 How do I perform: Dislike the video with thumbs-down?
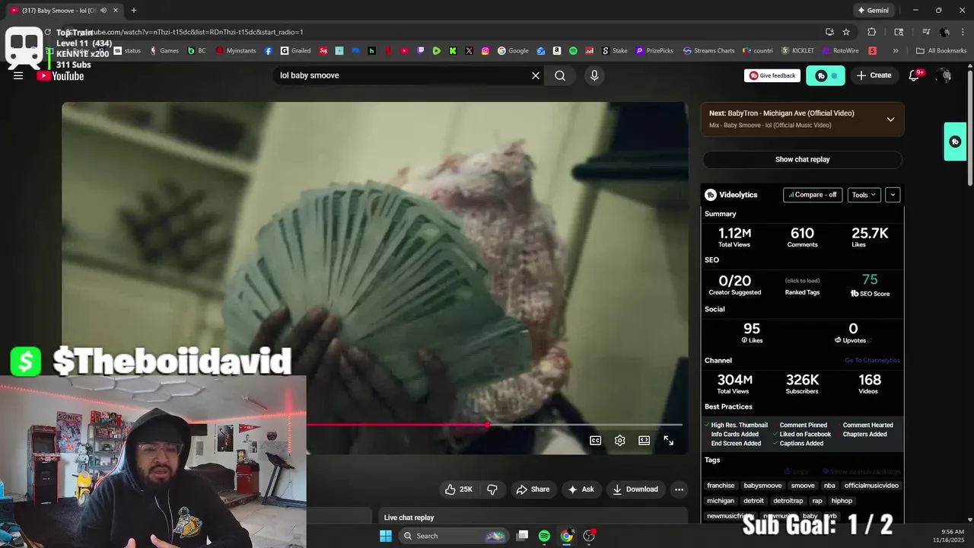click(x=492, y=489)
